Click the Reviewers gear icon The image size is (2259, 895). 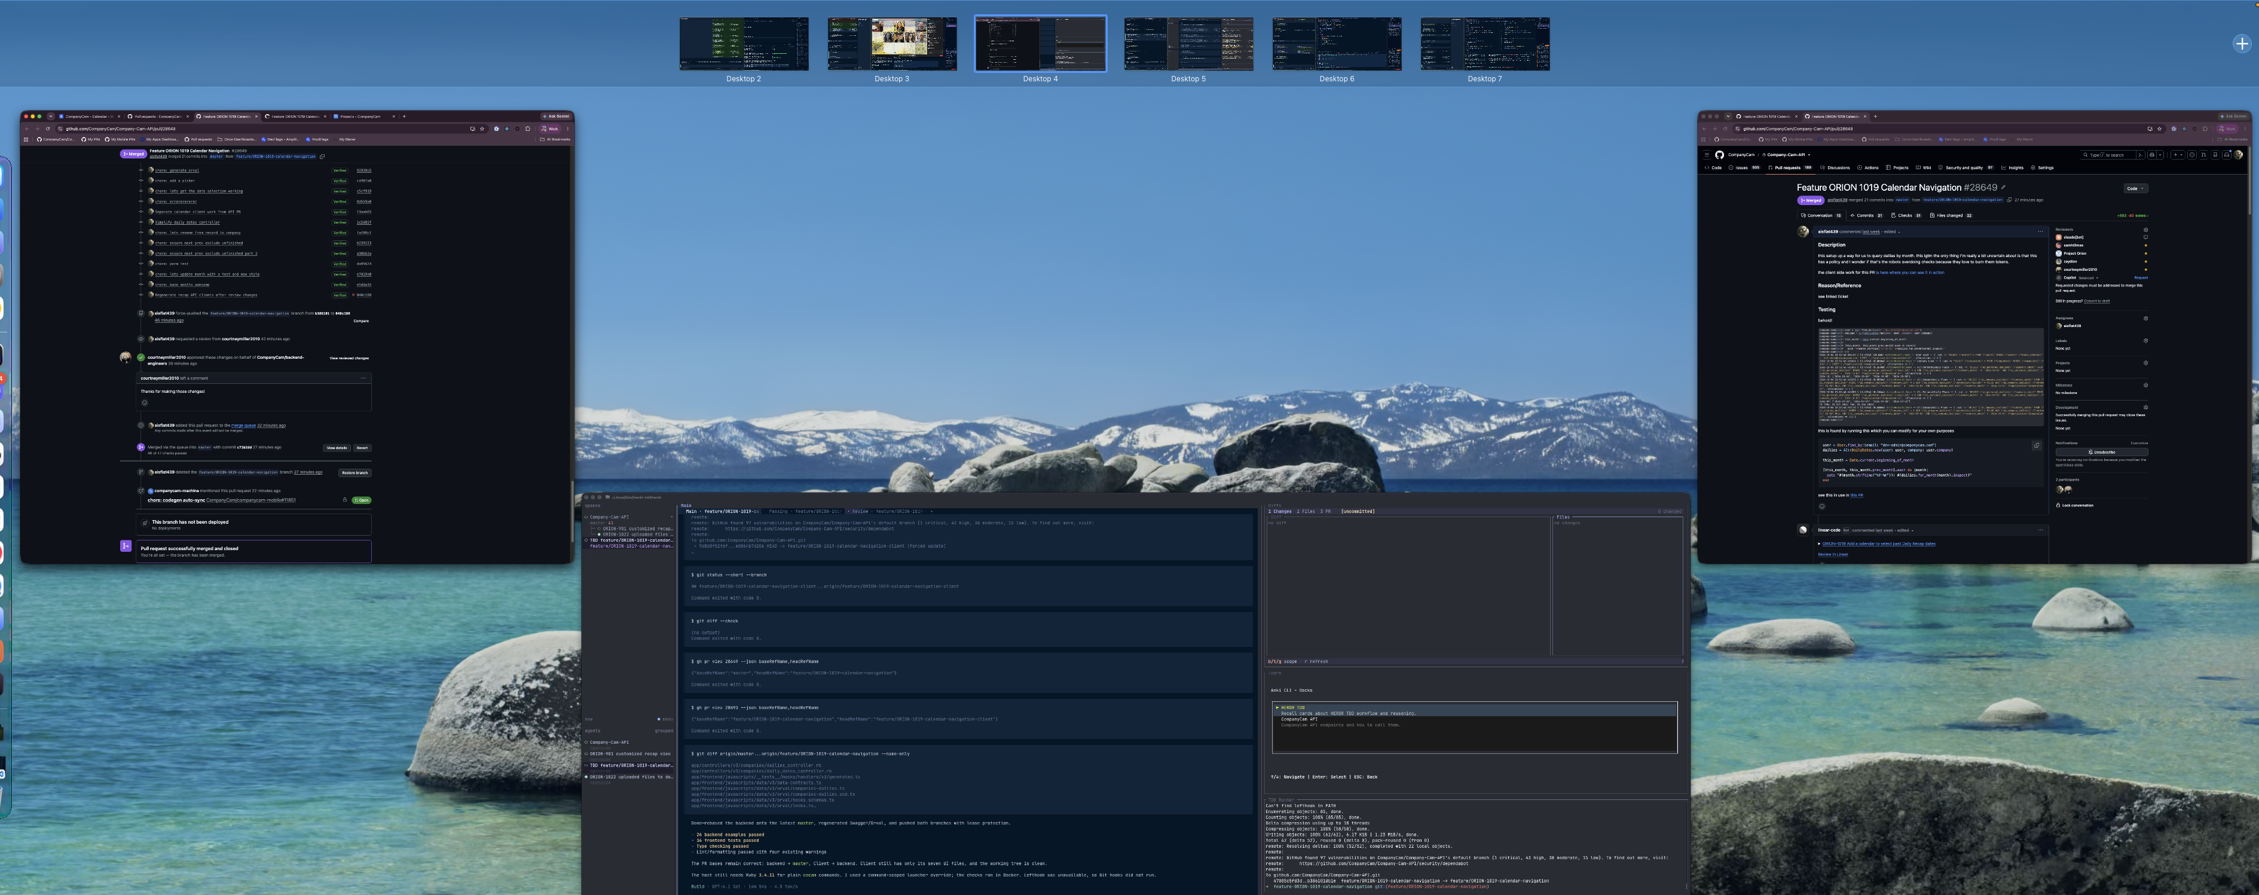[2146, 230]
